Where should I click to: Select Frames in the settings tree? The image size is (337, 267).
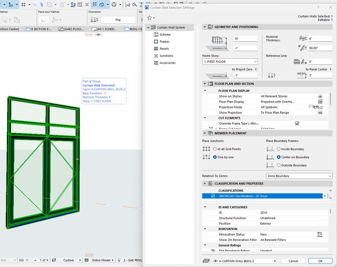pos(165,42)
